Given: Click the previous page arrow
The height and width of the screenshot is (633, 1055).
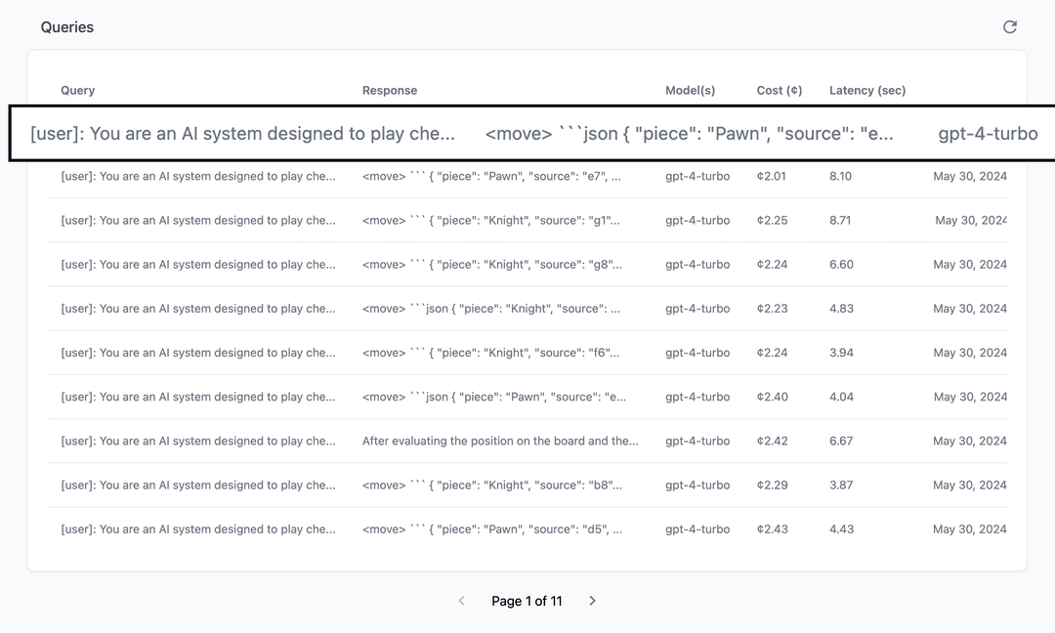Looking at the screenshot, I should (x=462, y=601).
